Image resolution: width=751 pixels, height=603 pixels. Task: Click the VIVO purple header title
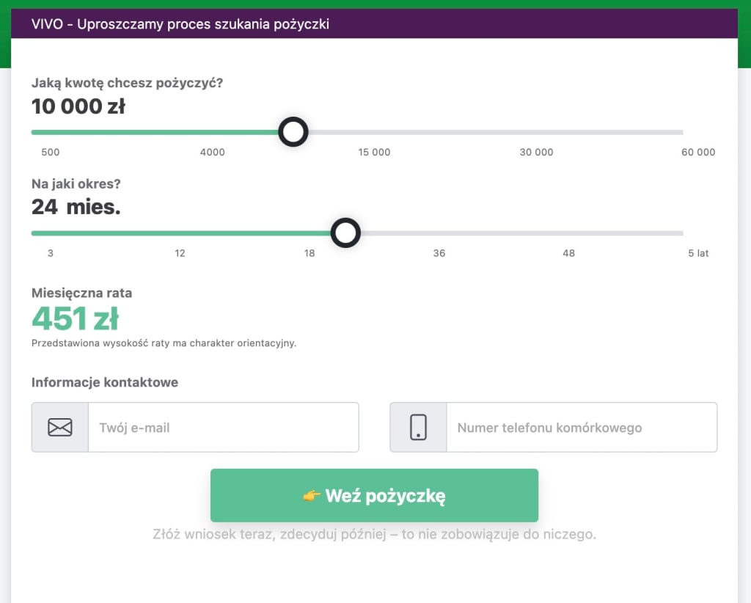(x=180, y=24)
